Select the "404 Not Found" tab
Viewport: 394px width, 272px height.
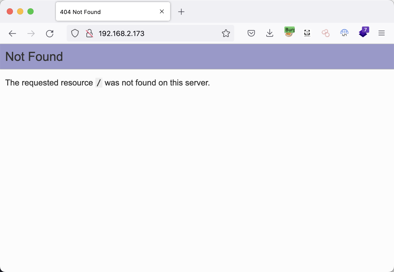[103, 12]
